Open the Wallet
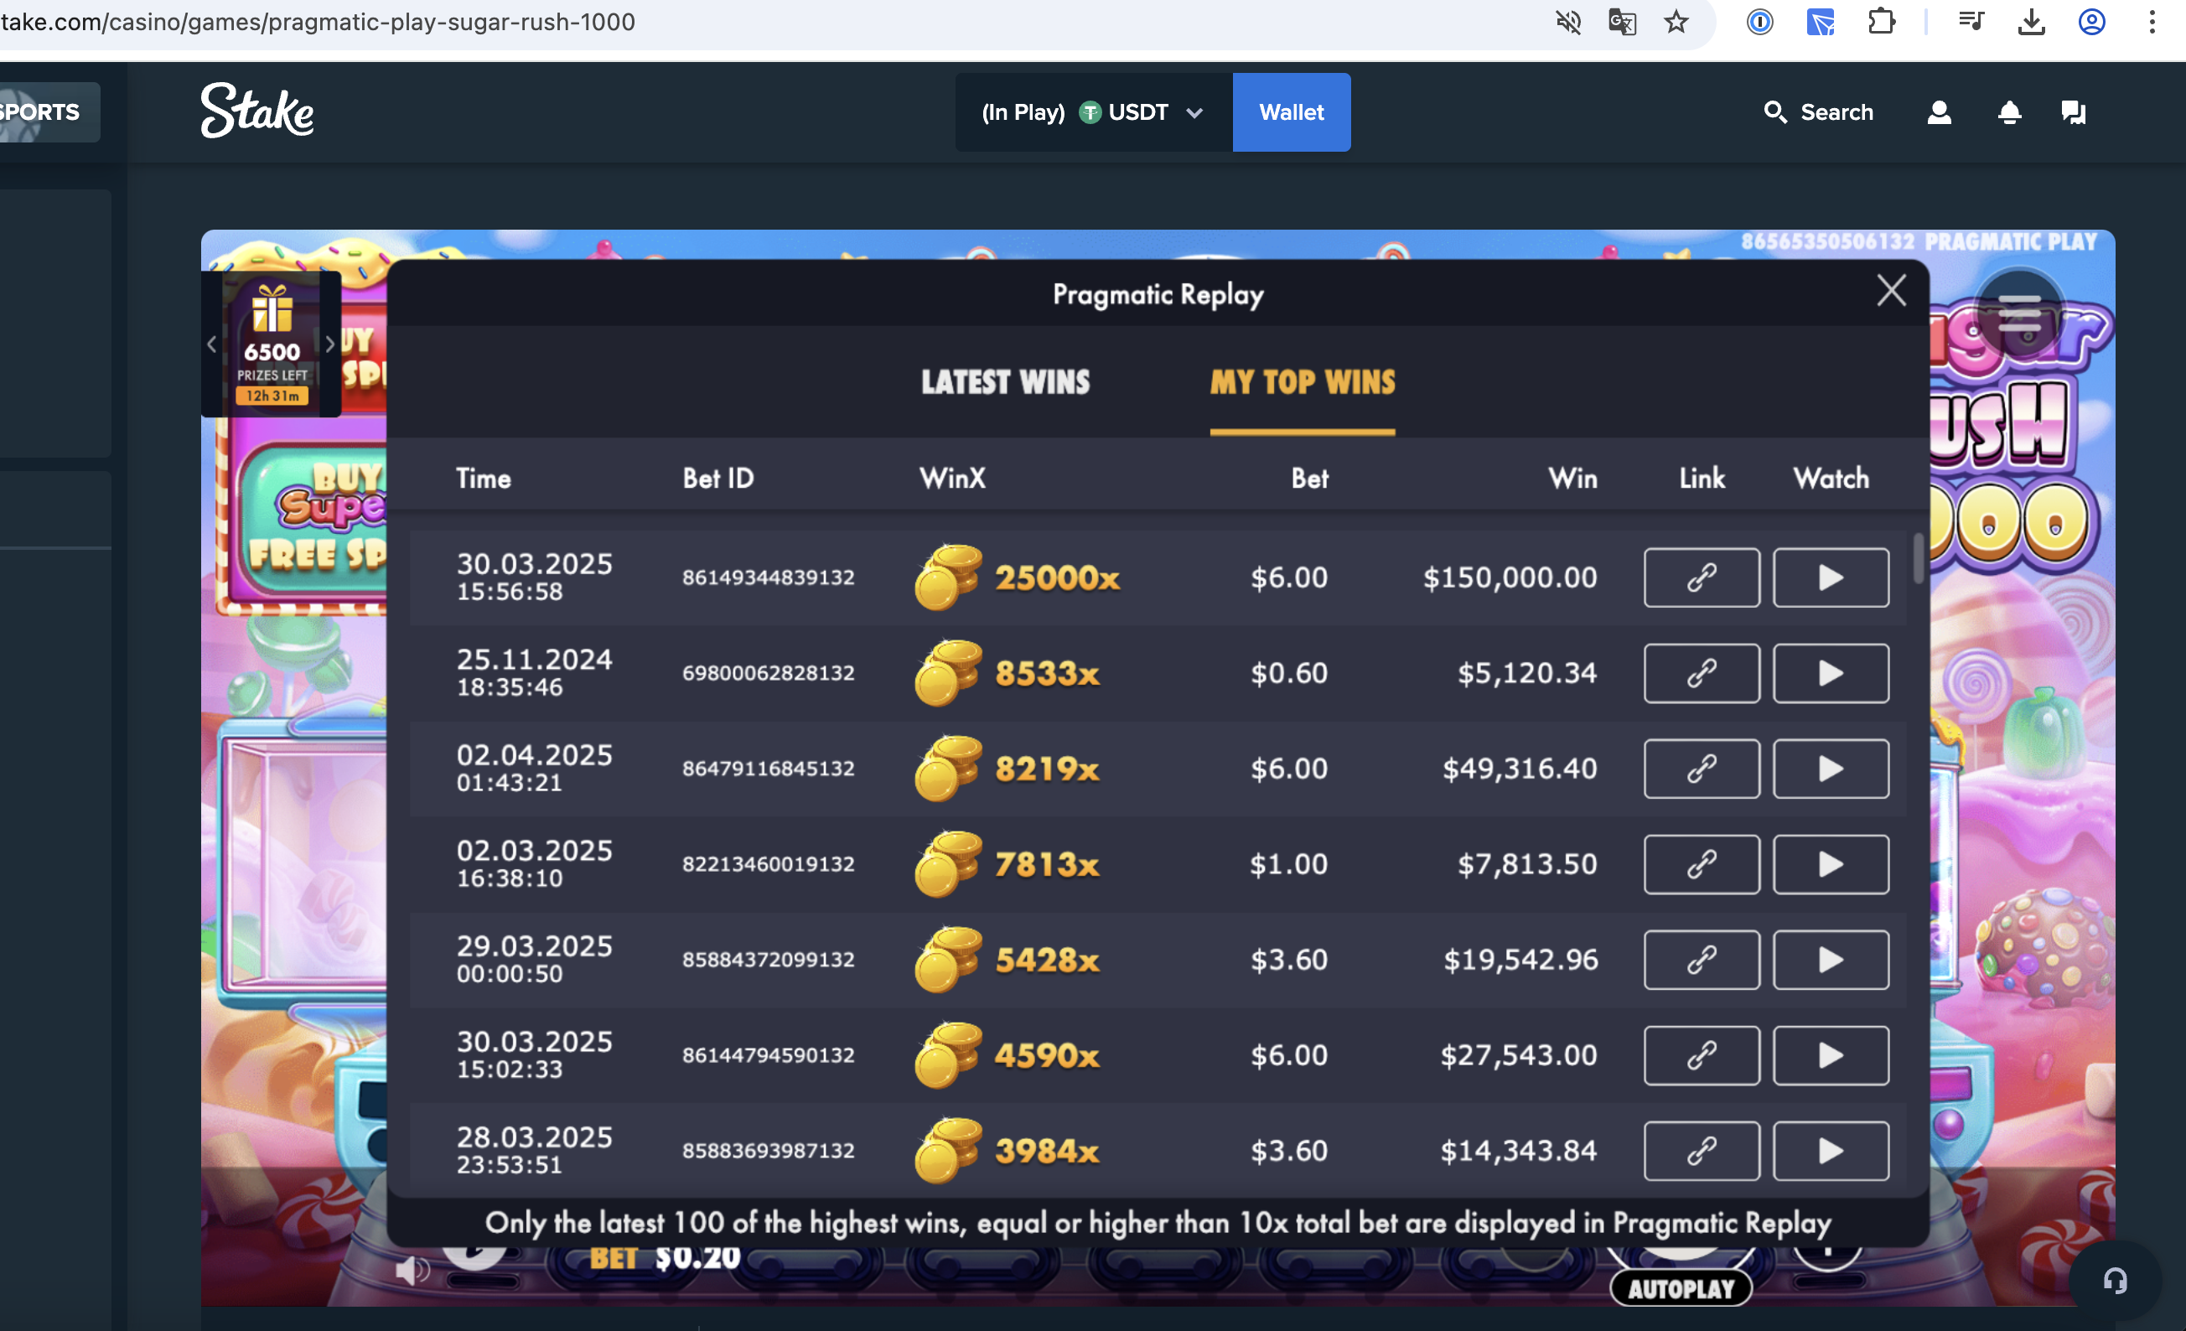Image resolution: width=2186 pixels, height=1331 pixels. 1291,111
